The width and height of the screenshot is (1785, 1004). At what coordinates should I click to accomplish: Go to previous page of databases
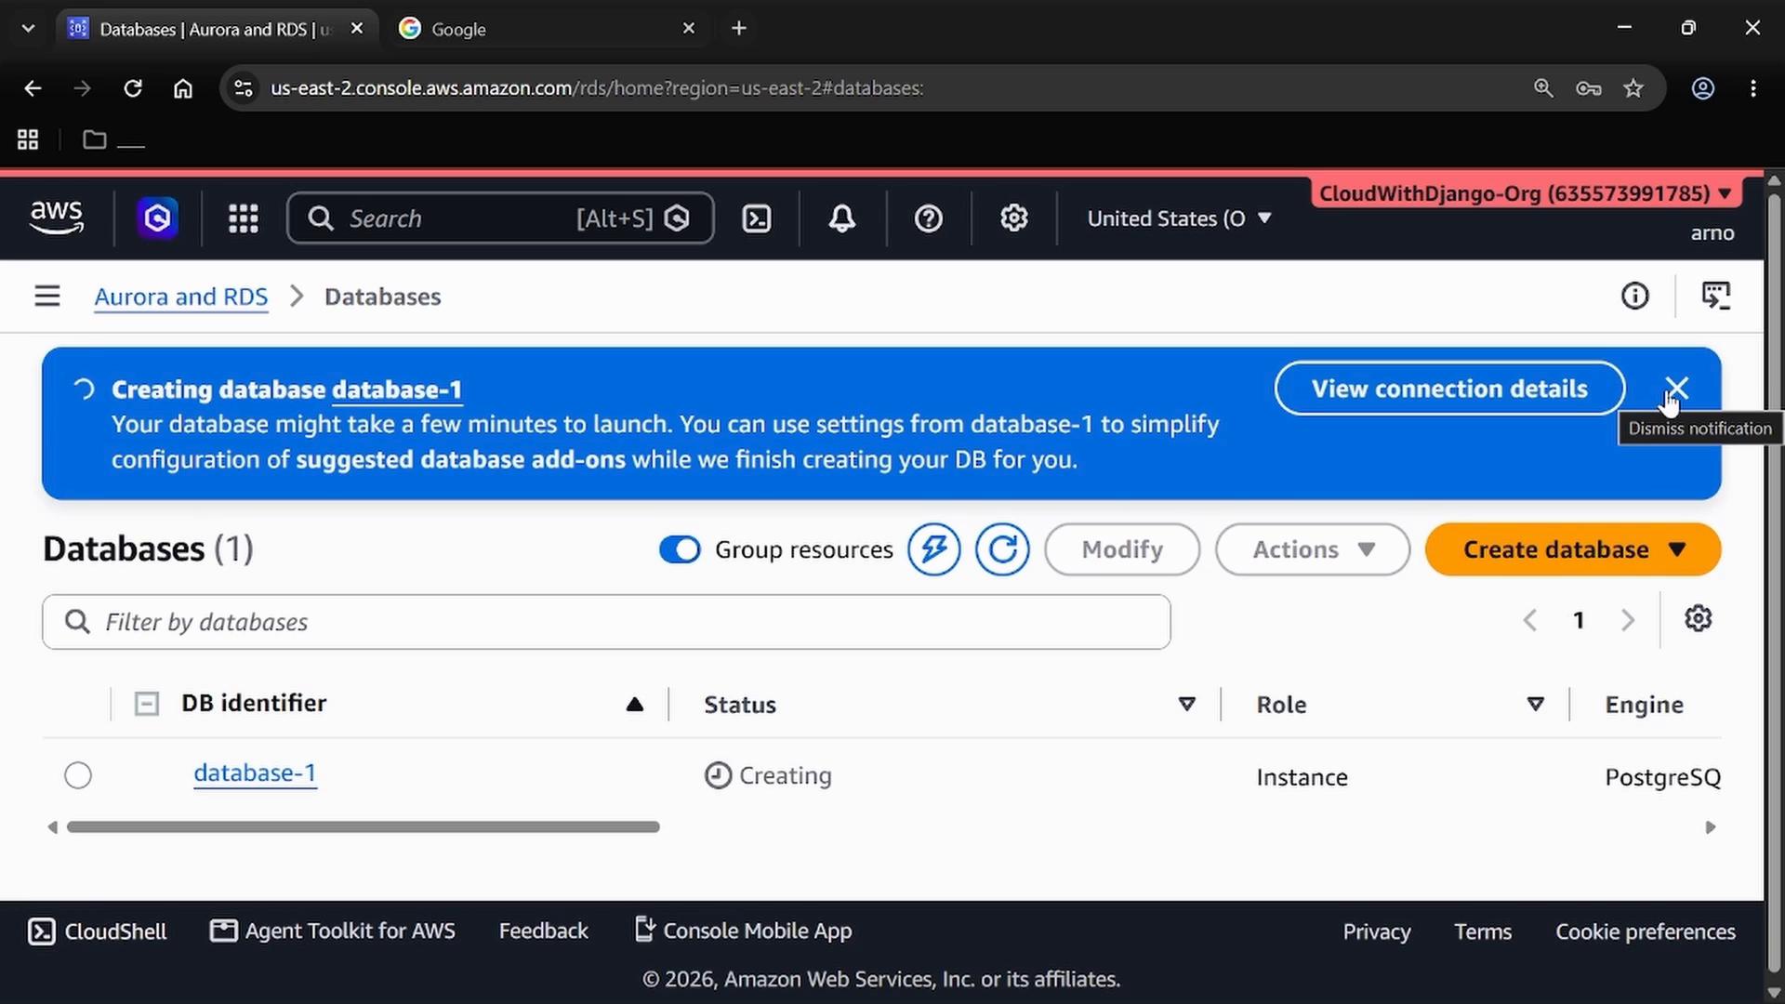[1530, 620]
